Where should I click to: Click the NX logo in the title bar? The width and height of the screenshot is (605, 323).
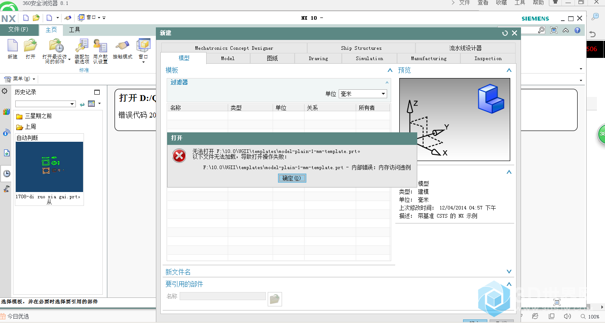click(9, 18)
